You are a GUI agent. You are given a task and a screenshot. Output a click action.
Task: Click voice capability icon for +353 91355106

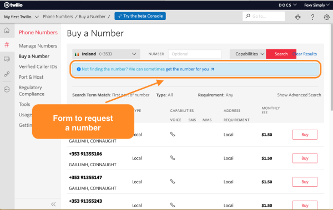pyautogui.click(x=173, y=158)
